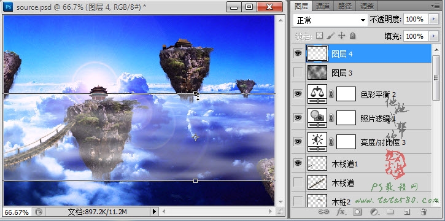Viewport: 445px width, 221px height.
Task: Open the blend mode 正常 dropdown
Action: pyautogui.click(x=330, y=20)
